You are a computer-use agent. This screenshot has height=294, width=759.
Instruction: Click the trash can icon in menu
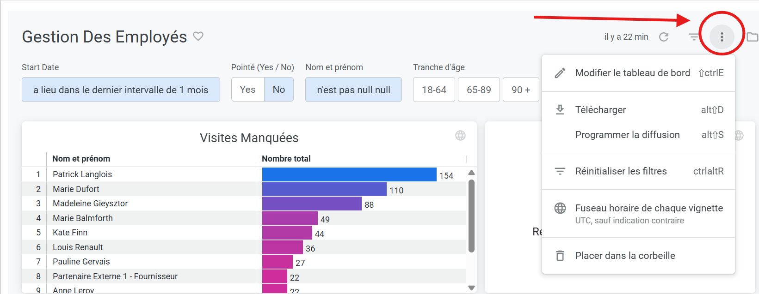pos(560,256)
